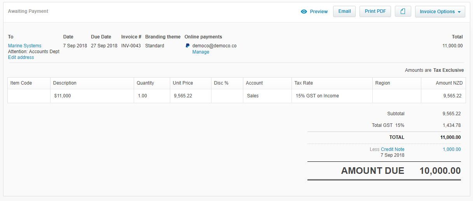This screenshot has height=201, width=473.
Task: Click the Tax Exclusive amounts note
Action: (x=435, y=70)
